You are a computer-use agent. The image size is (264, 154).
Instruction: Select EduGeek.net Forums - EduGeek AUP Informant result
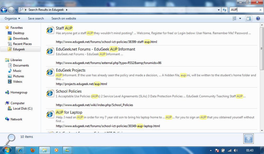(x=96, y=49)
